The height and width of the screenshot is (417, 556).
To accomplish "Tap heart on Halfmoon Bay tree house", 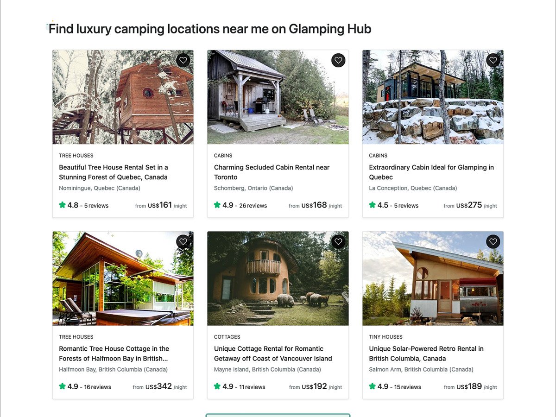I will [183, 241].
